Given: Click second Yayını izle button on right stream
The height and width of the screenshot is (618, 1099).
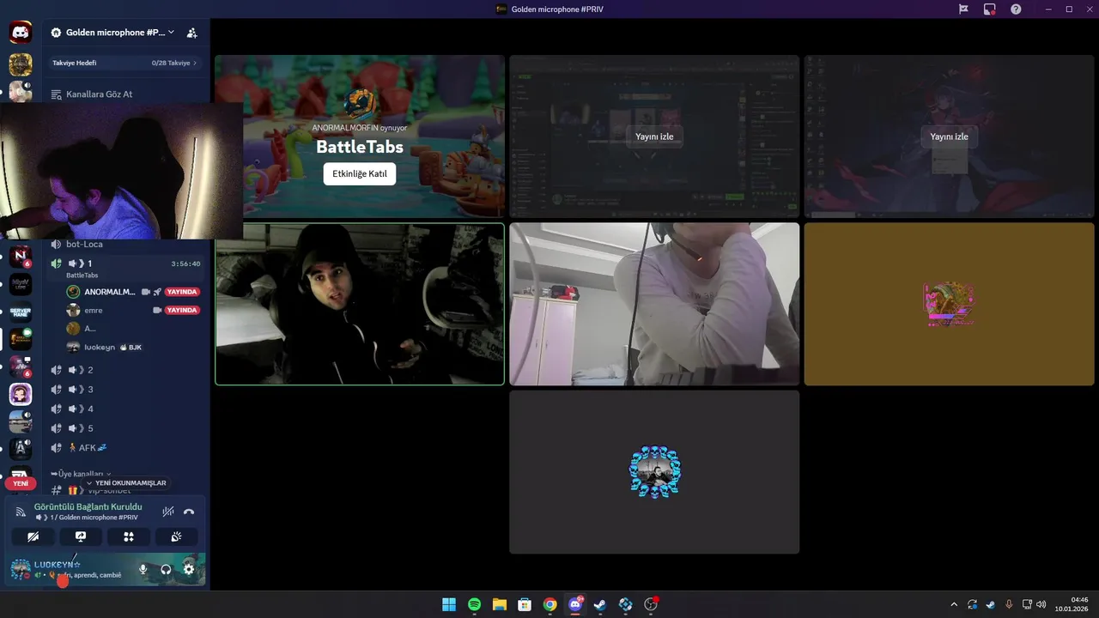Looking at the screenshot, I should tap(949, 136).
